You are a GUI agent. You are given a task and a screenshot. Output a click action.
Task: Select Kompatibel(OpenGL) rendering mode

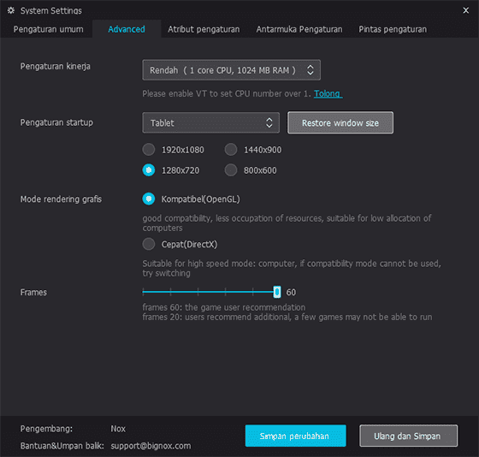coord(149,199)
